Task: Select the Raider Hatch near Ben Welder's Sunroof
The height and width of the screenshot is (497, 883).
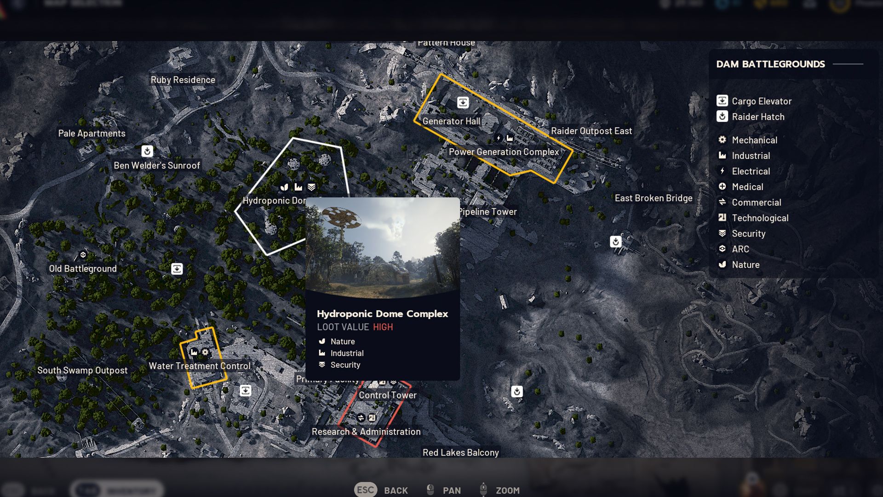Action: 147,151
